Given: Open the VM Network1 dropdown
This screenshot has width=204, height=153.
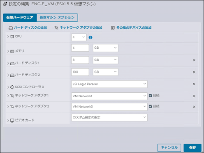Looking at the screenshot, I should (109, 96).
